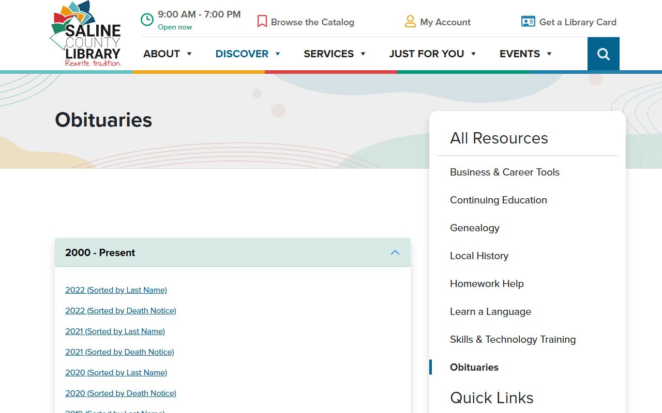Go to Genealogy resources
This screenshot has width=662, height=413.
coord(475,228)
